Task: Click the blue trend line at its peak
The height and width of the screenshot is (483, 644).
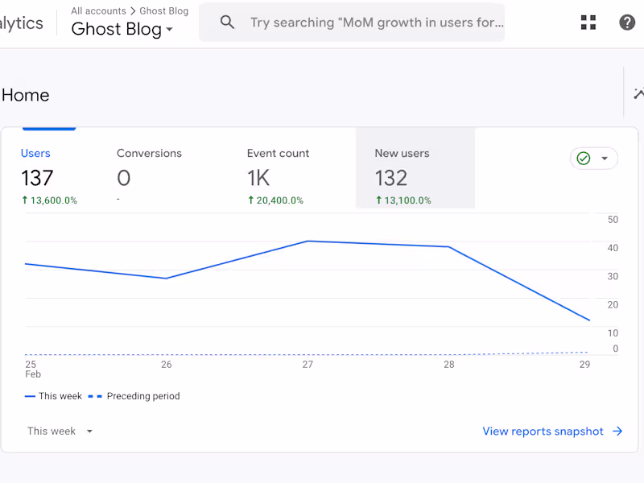Action: click(308, 242)
